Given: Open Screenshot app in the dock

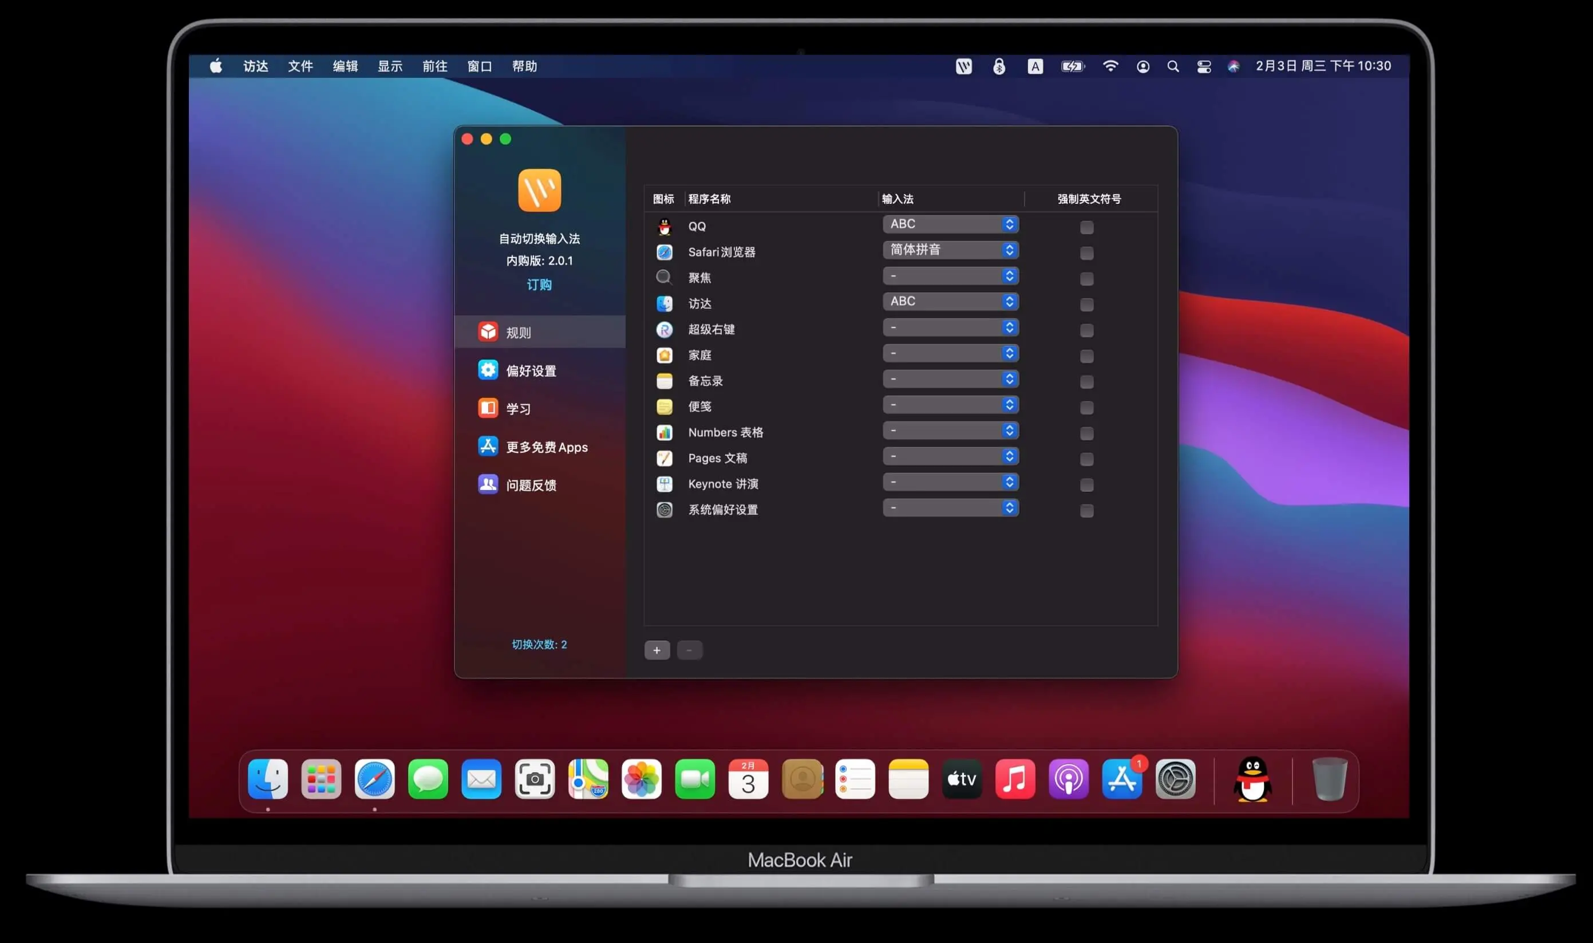Looking at the screenshot, I should coord(534,779).
